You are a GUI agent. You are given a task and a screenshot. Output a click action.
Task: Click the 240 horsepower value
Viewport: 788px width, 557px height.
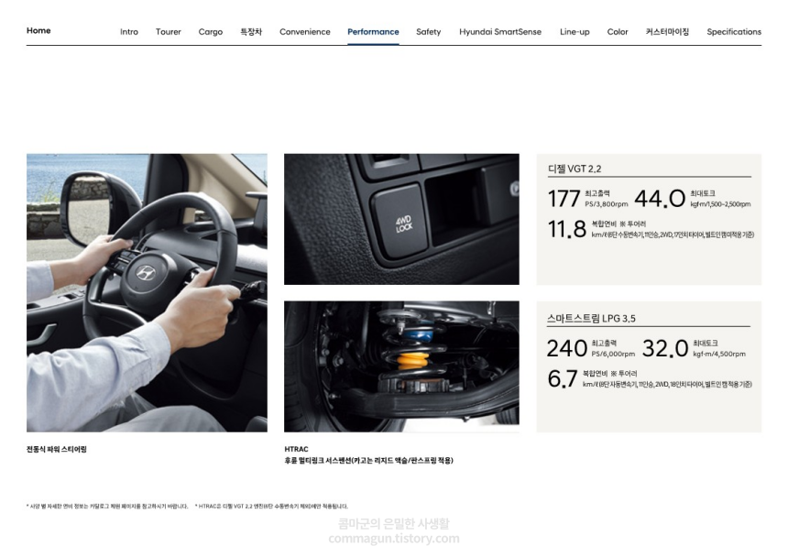pos(567,348)
